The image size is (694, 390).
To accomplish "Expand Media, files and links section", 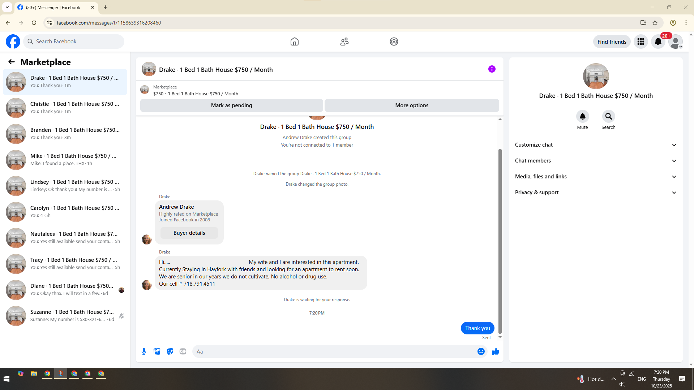I will pos(596,177).
